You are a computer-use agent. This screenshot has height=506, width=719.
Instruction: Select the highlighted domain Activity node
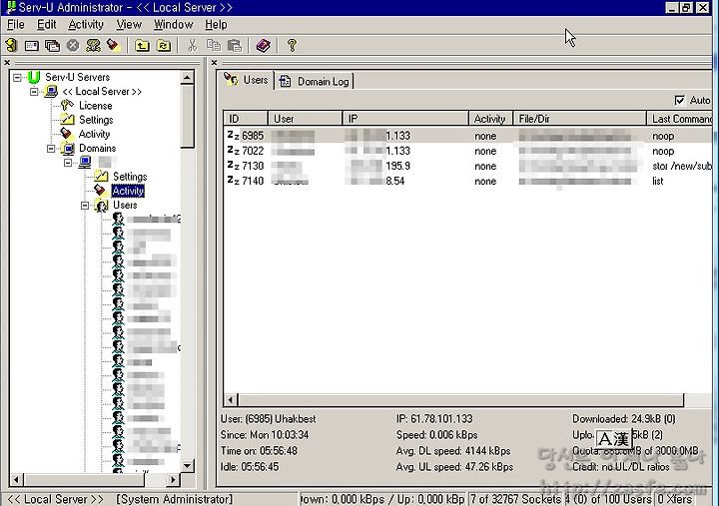click(128, 191)
